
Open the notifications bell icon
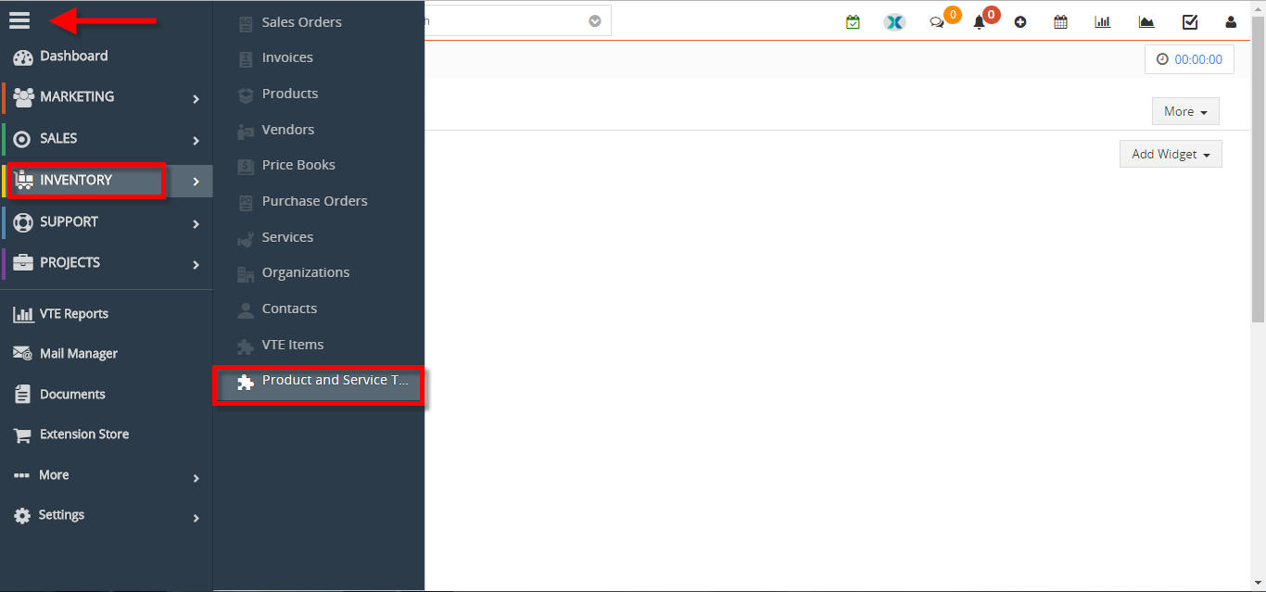click(980, 22)
